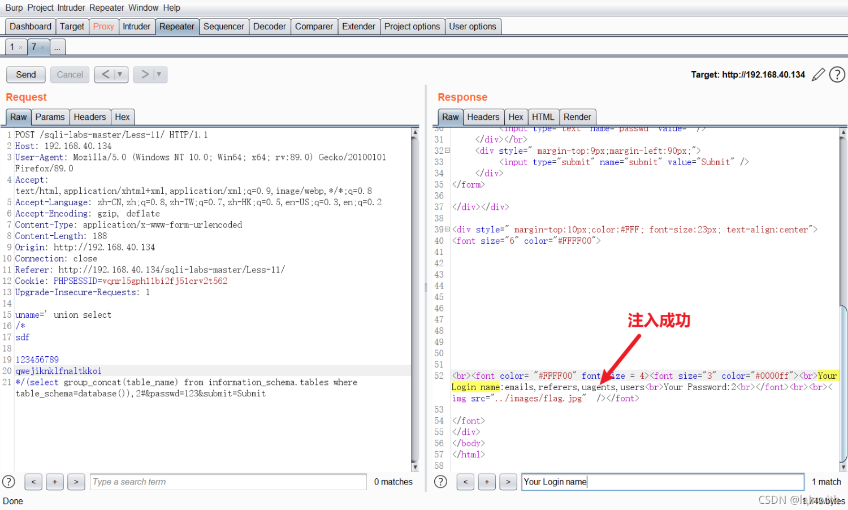
Task: Go to next match in response search
Action: pos(508,482)
